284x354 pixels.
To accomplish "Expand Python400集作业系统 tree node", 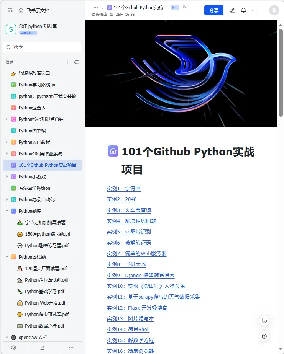I will pyautogui.click(x=7, y=153).
